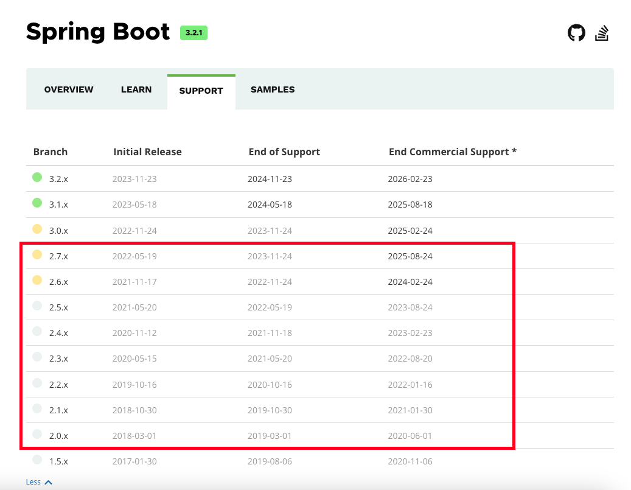This screenshot has width=631, height=490.
Task: Click the grey status dot for 2.1.x
Action: click(x=37, y=408)
